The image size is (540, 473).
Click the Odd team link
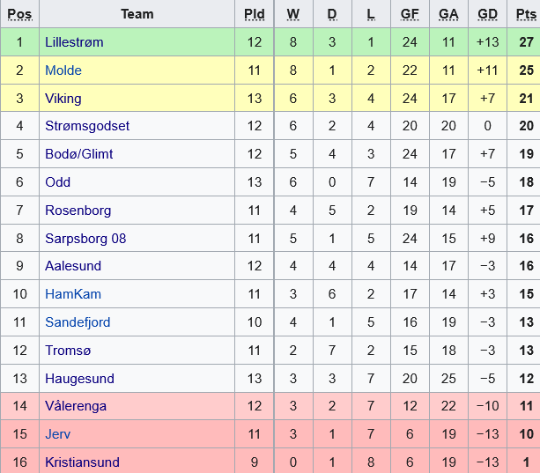[x=57, y=182]
